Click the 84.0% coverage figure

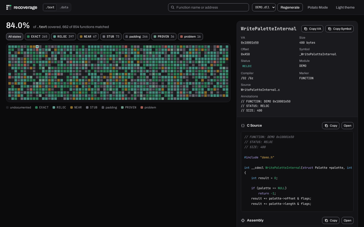click(x=18, y=25)
